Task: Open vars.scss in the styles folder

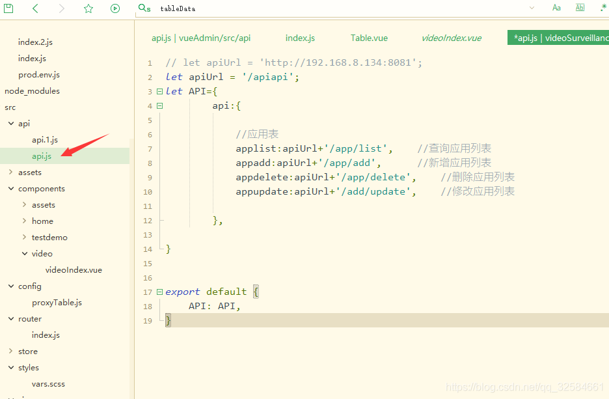Action: click(x=48, y=384)
